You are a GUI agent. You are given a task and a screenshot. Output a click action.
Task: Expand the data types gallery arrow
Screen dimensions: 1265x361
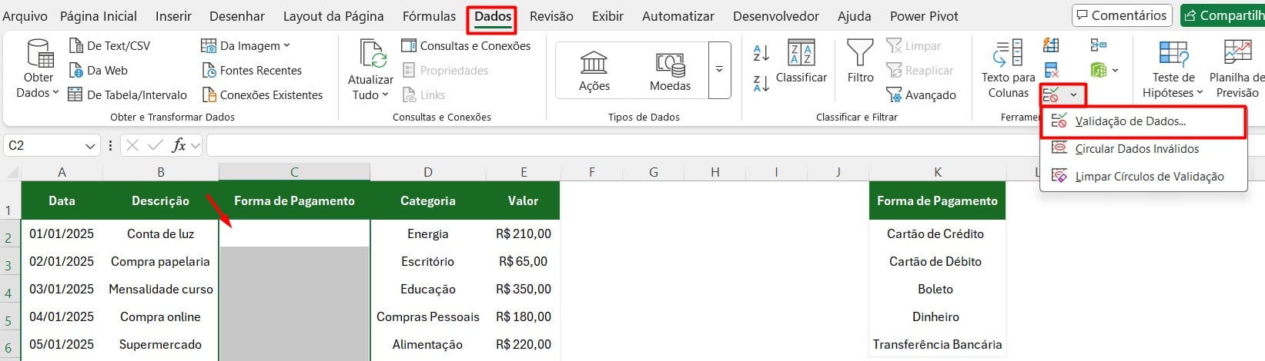point(719,70)
